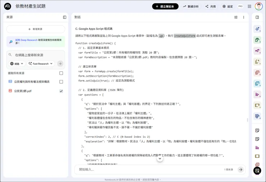The width and height of the screenshot is (266, 182).
Task: Click the 共用 share button
Action: click(211, 6)
